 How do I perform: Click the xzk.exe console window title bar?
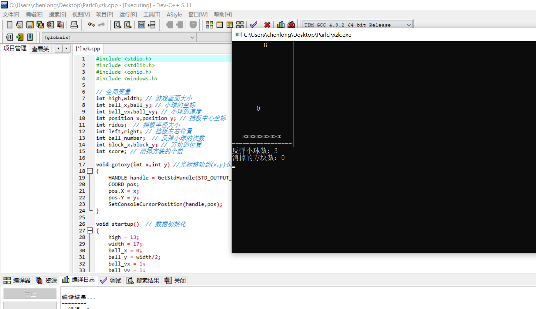pyautogui.click(x=384, y=35)
